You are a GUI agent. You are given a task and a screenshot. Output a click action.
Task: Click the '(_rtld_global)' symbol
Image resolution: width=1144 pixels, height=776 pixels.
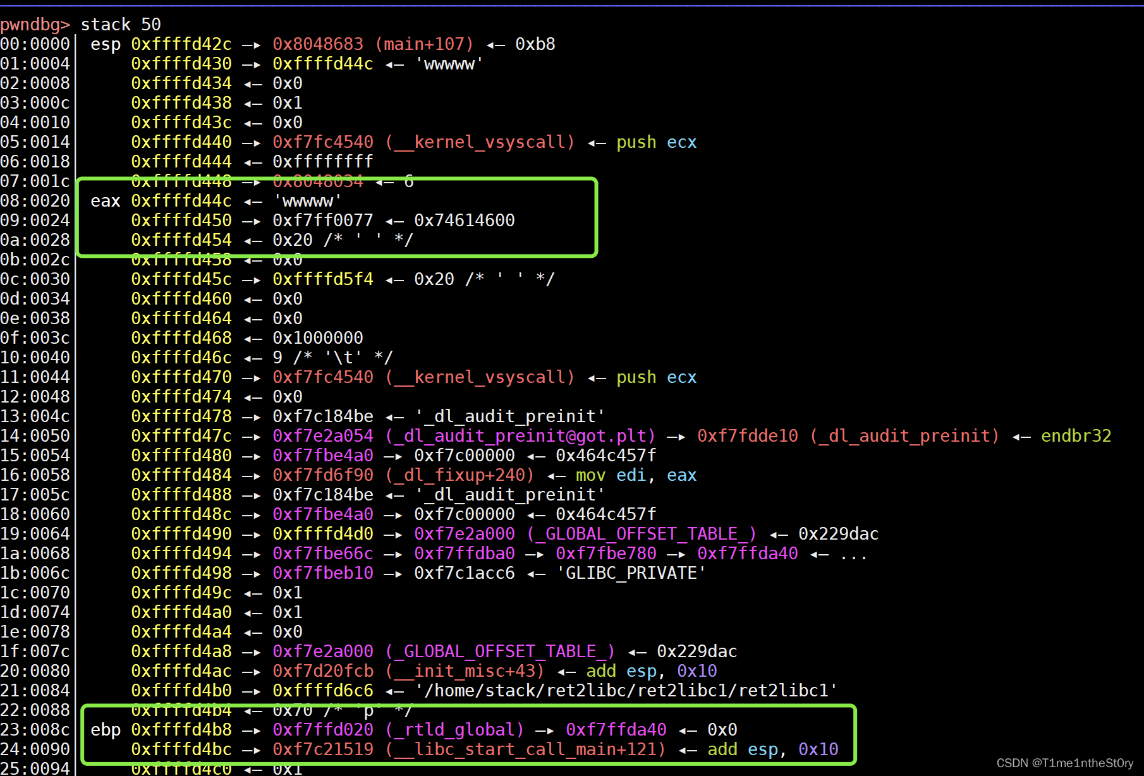click(455, 730)
